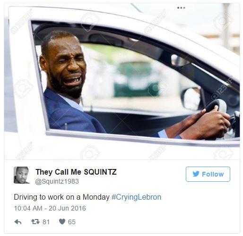Open They Call Me SQUINTZ display name
Viewport: 243px width, 236px height.
(76, 172)
